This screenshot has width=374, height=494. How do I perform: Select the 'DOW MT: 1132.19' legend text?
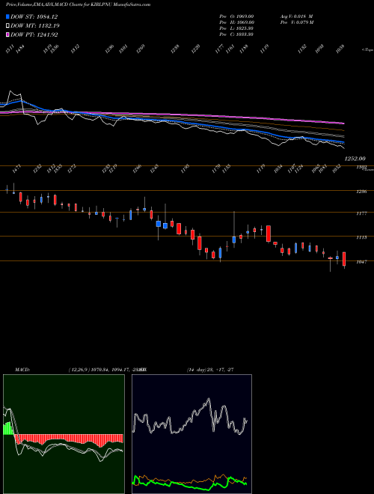tap(35, 26)
